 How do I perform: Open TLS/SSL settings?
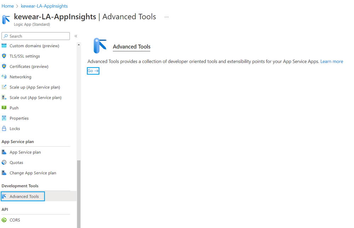tap(24, 56)
